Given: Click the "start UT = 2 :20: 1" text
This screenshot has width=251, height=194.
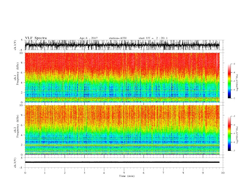Looking at the screenshot, I should click(153, 38).
